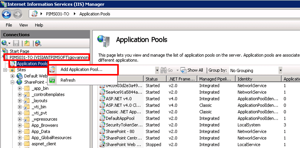
Task: Click the SharePoint - 80 pool icon
Action: [x=102, y=132]
